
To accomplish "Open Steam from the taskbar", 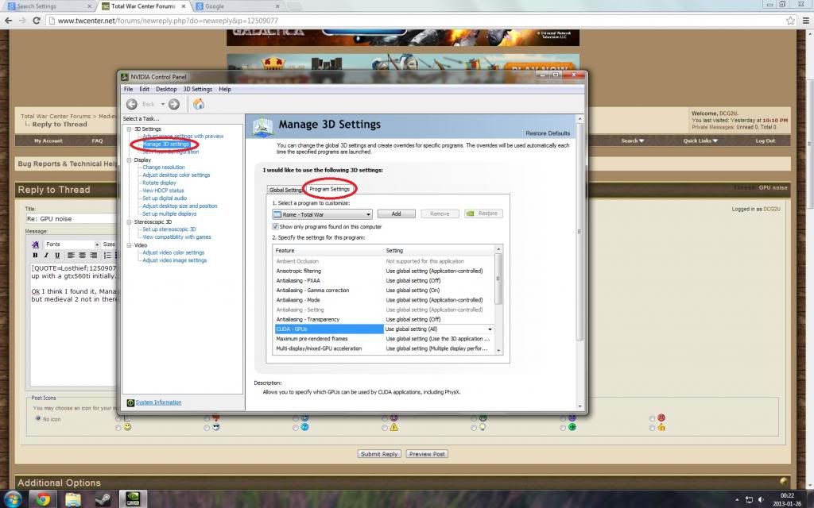I will click(103, 499).
